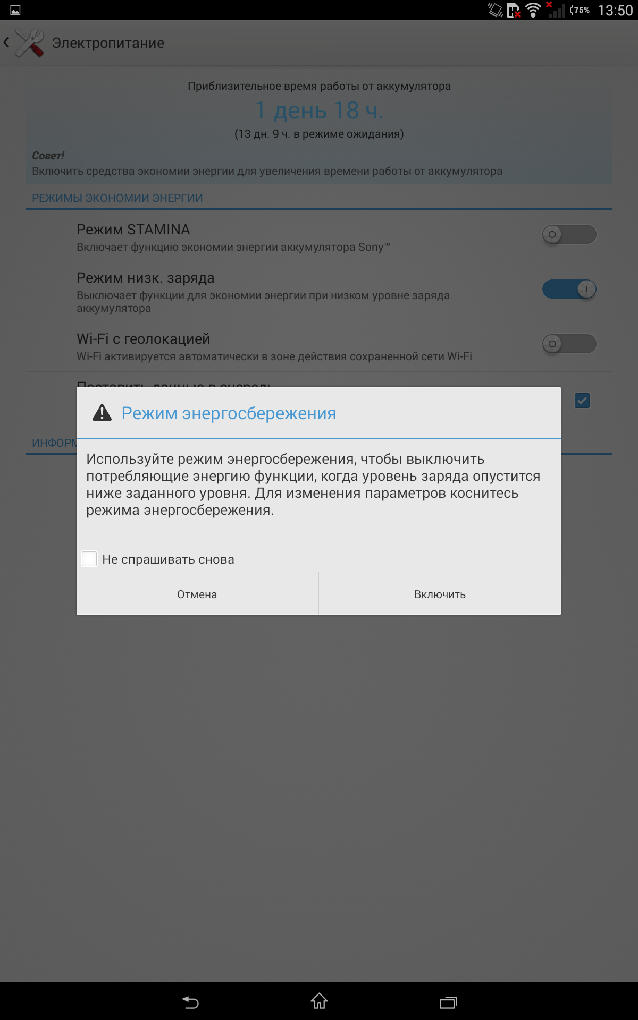Tap the 75% battery indicator
The height and width of the screenshot is (1020, 638).
click(581, 10)
